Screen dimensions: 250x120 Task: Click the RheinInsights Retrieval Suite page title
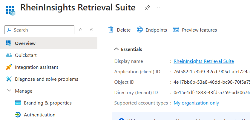click(x=78, y=7)
